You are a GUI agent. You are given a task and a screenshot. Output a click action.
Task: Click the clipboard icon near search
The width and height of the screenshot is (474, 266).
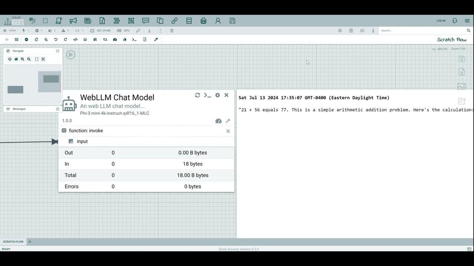351,31
